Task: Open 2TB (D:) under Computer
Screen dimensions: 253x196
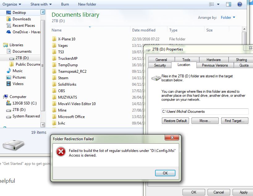Action: [x=19, y=110]
